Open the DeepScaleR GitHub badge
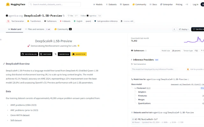The image size is (204, 127). [29, 54]
